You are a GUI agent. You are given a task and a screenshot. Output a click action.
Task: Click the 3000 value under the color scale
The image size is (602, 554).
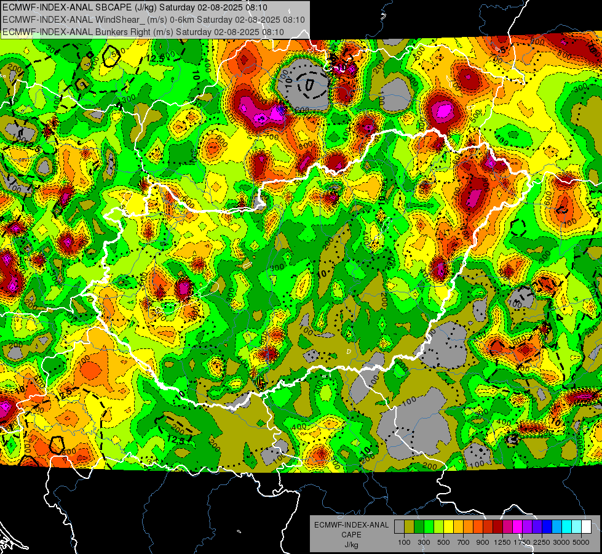pos(561,542)
